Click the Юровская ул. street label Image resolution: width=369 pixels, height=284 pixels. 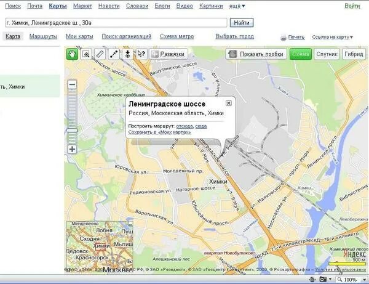(x=131, y=169)
